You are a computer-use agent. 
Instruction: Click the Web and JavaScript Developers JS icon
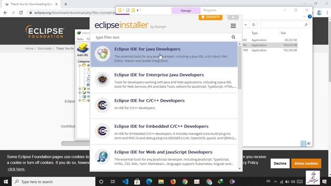pos(102,157)
